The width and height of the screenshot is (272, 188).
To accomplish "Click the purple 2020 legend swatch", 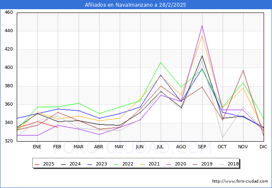I will [169, 164].
